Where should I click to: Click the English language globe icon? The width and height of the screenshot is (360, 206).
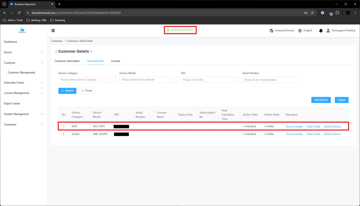coord(300,31)
